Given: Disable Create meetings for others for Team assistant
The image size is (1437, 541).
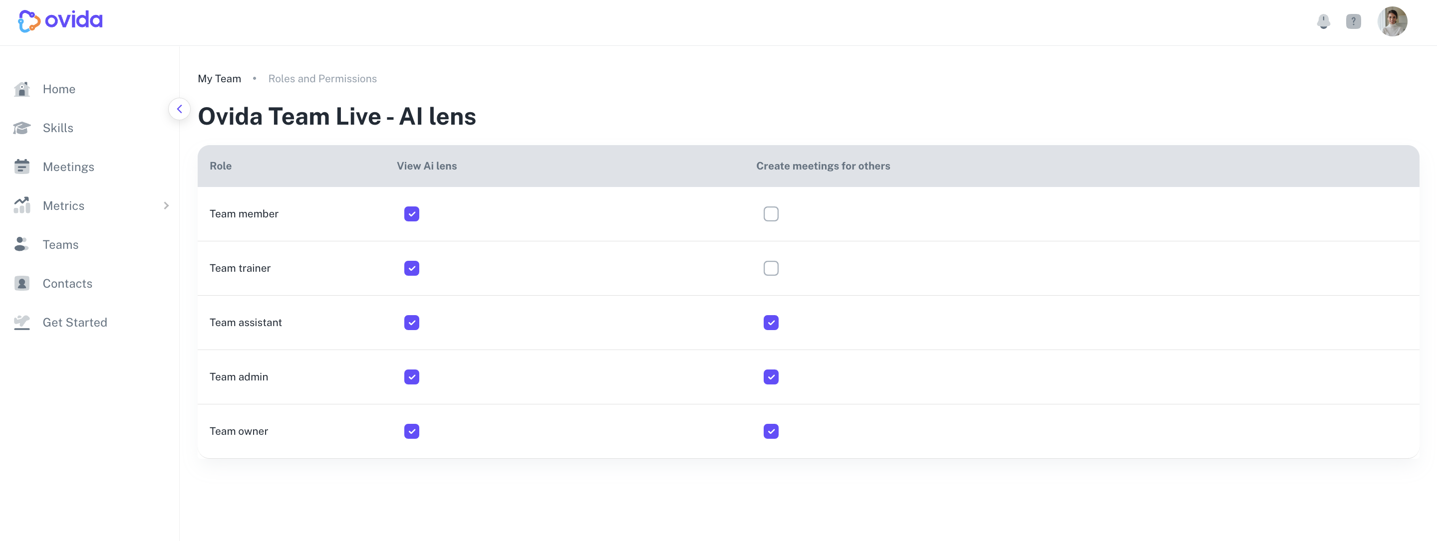Looking at the screenshot, I should pyautogui.click(x=771, y=323).
